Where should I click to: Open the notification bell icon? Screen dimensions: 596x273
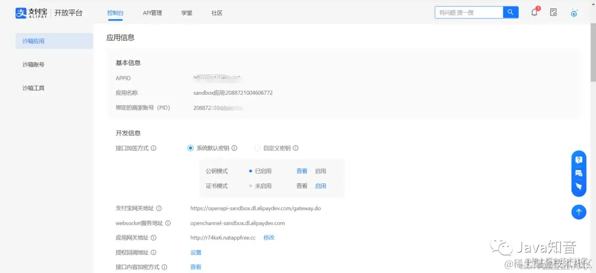coord(534,13)
